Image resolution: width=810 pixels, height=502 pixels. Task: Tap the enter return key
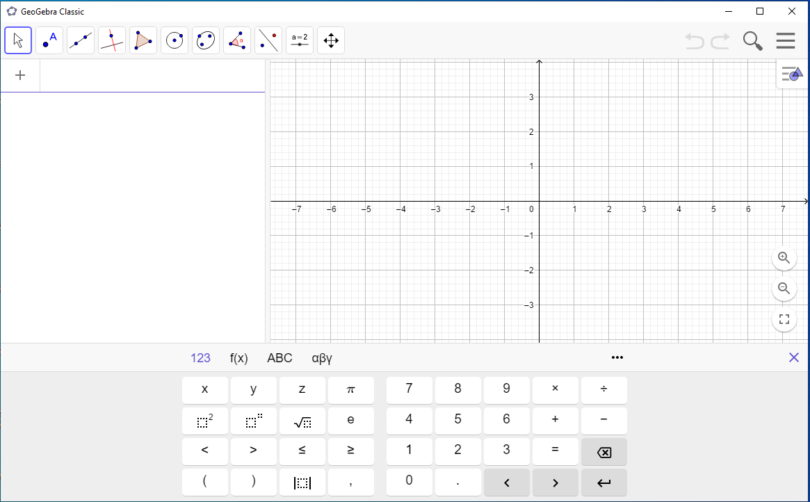click(x=604, y=483)
